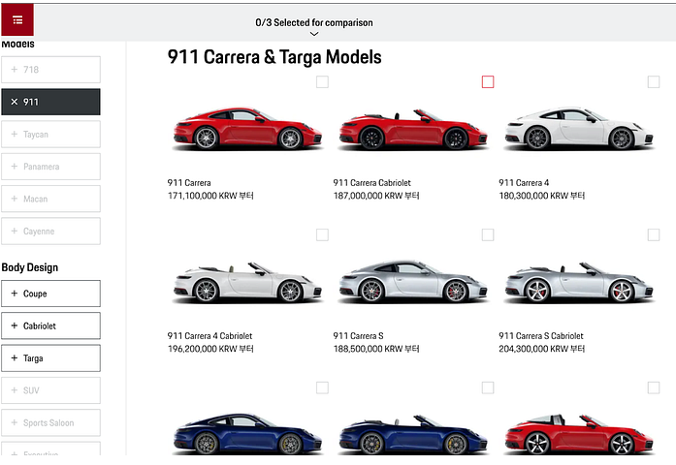Remove the 911 model filter

pyautogui.click(x=50, y=102)
